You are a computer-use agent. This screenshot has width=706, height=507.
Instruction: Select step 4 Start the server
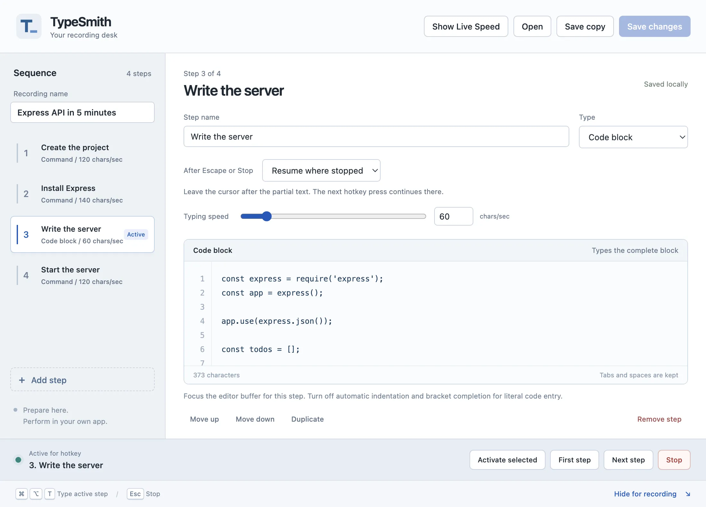coord(82,275)
